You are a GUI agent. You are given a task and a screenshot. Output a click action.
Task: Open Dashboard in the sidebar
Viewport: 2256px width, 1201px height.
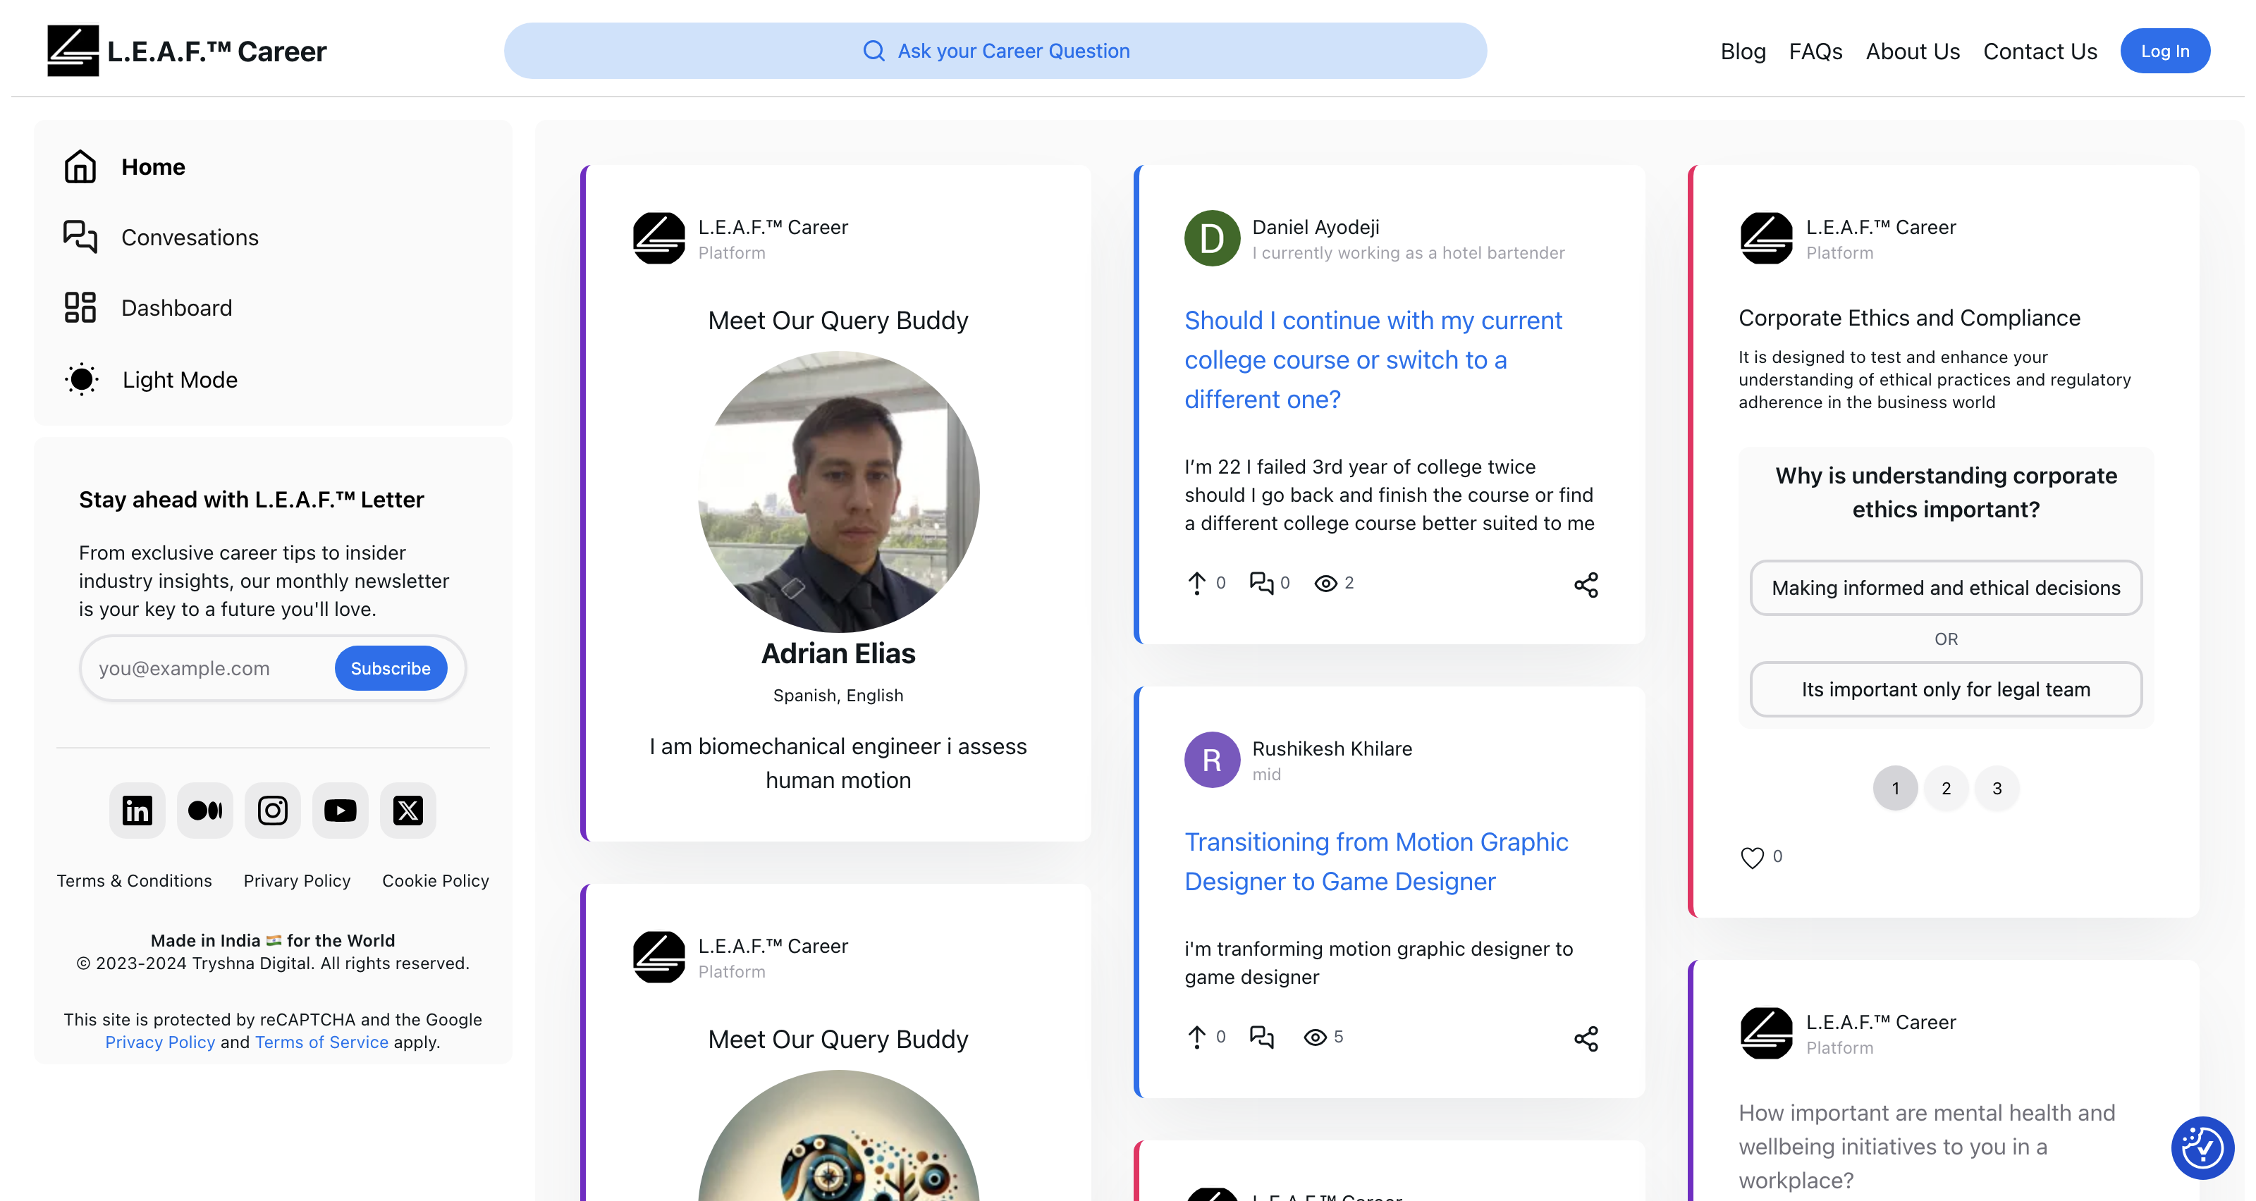(148, 308)
